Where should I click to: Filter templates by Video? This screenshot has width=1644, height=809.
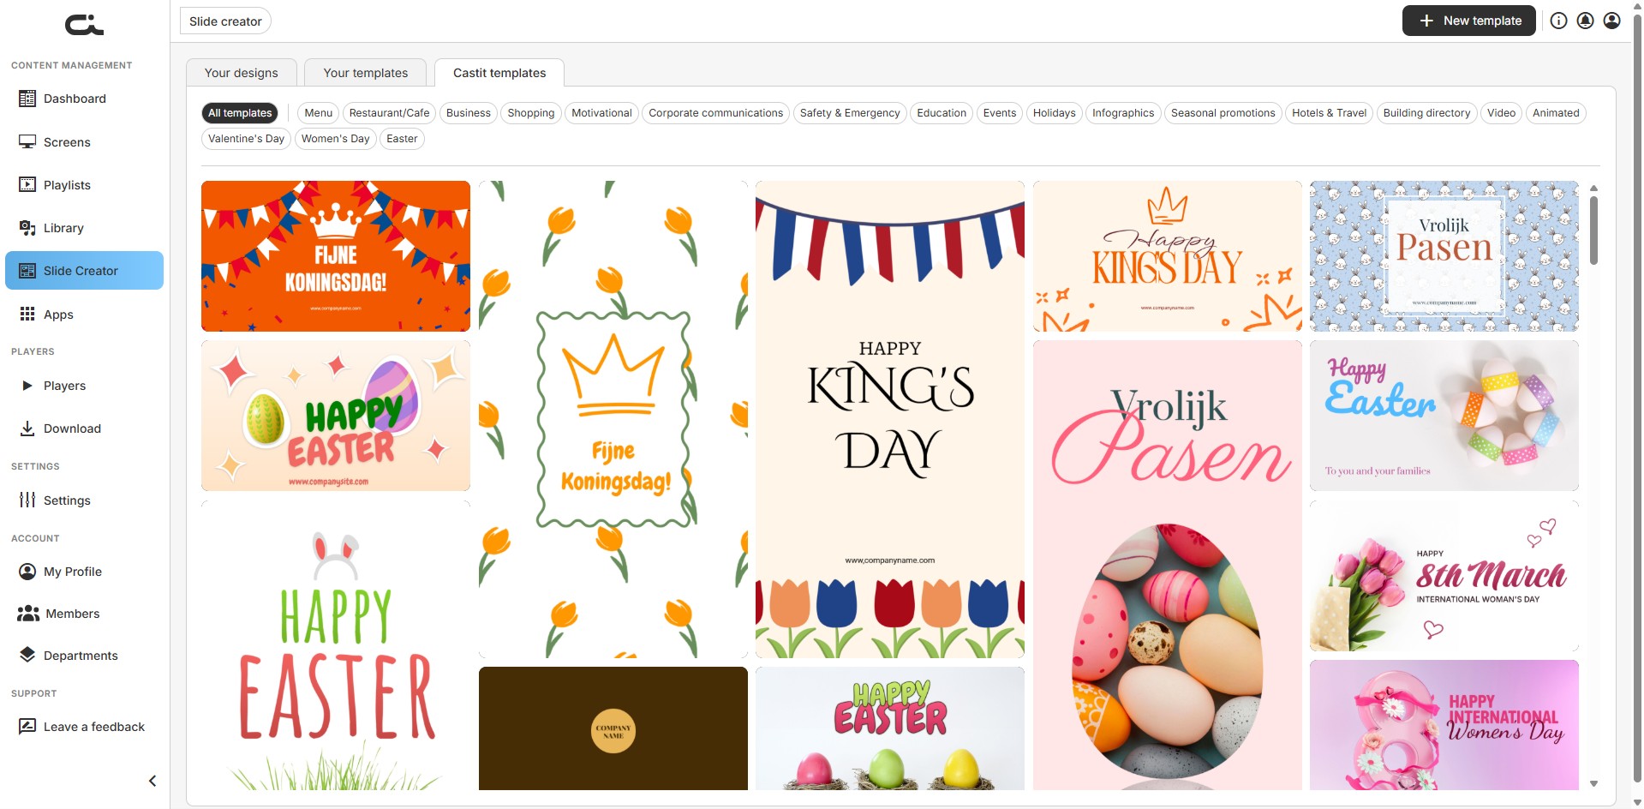[x=1502, y=113]
